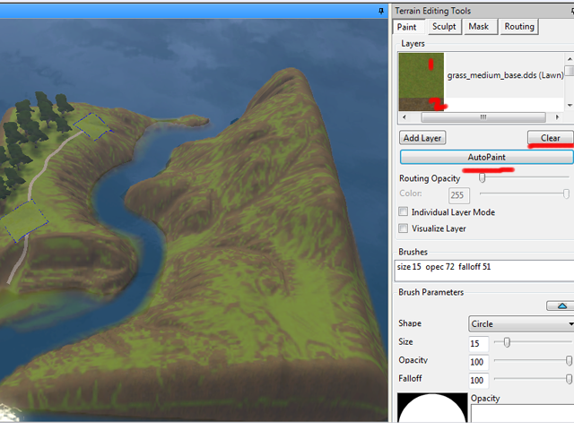Collapse the Brush Parameters section arrow
This screenshot has width=574, height=430.
click(x=562, y=305)
